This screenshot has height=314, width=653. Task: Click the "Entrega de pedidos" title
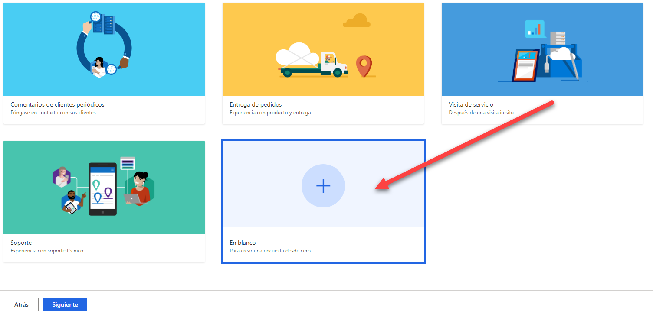[256, 104]
